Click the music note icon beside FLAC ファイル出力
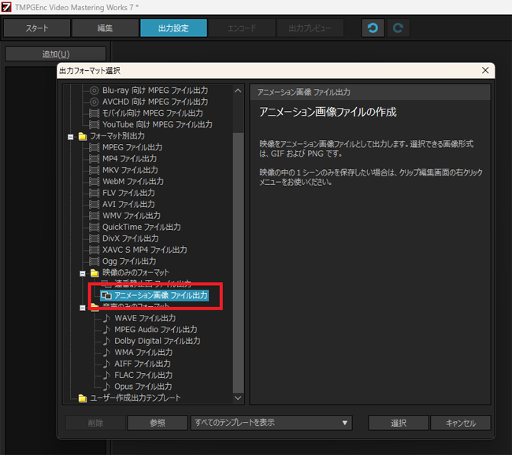The width and height of the screenshot is (512, 455). (106, 375)
